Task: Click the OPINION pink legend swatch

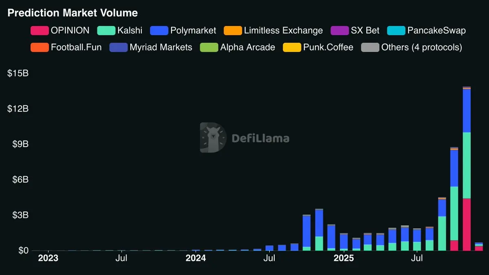Action: click(x=40, y=31)
